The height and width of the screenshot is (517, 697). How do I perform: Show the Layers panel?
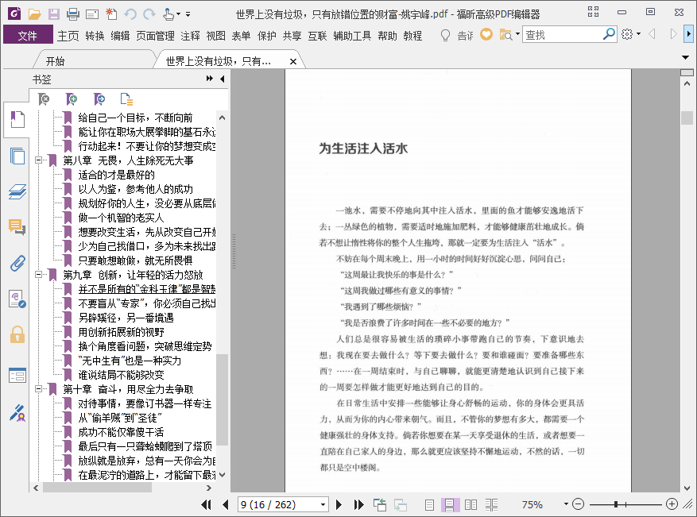pyautogui.click(x=17, y=191)
